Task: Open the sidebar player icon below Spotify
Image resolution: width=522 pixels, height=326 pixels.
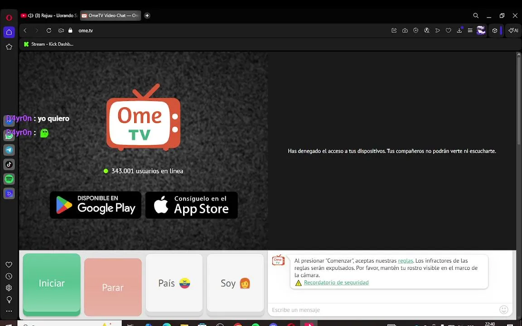Action: pyautogui.click(x=9, y=193)
